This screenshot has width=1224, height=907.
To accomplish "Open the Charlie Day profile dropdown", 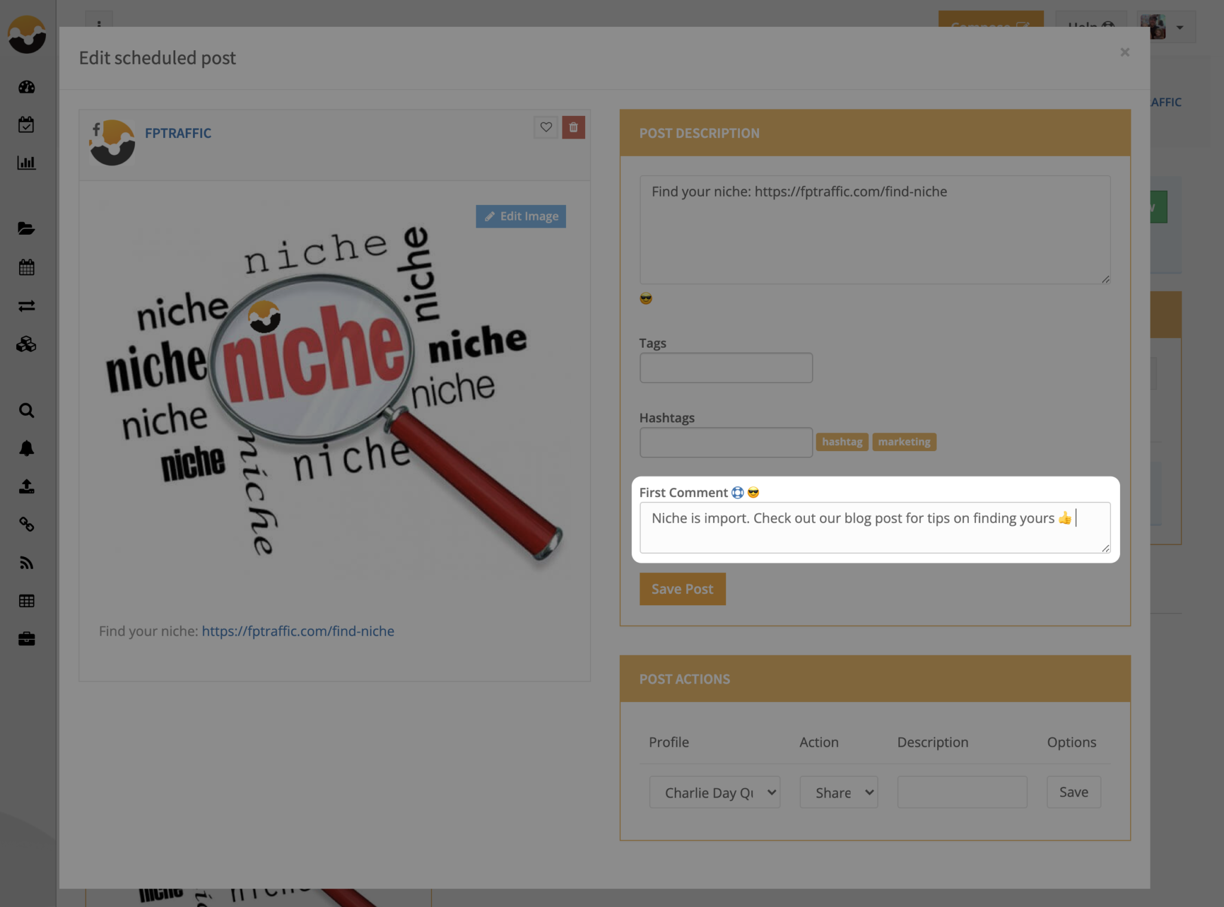I will coord(714,792).
